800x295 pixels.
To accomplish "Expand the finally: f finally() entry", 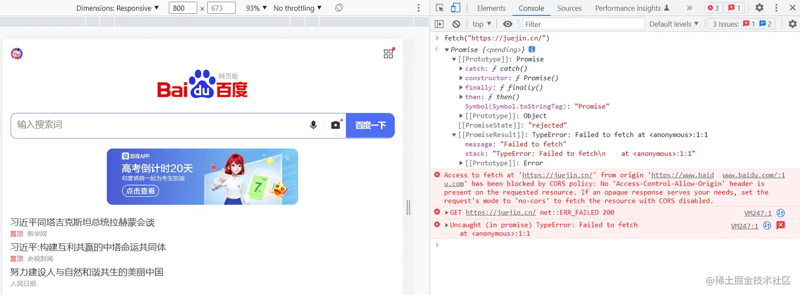I will point(461,88).
